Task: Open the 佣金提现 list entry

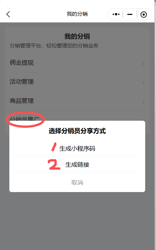Action: 77,63
